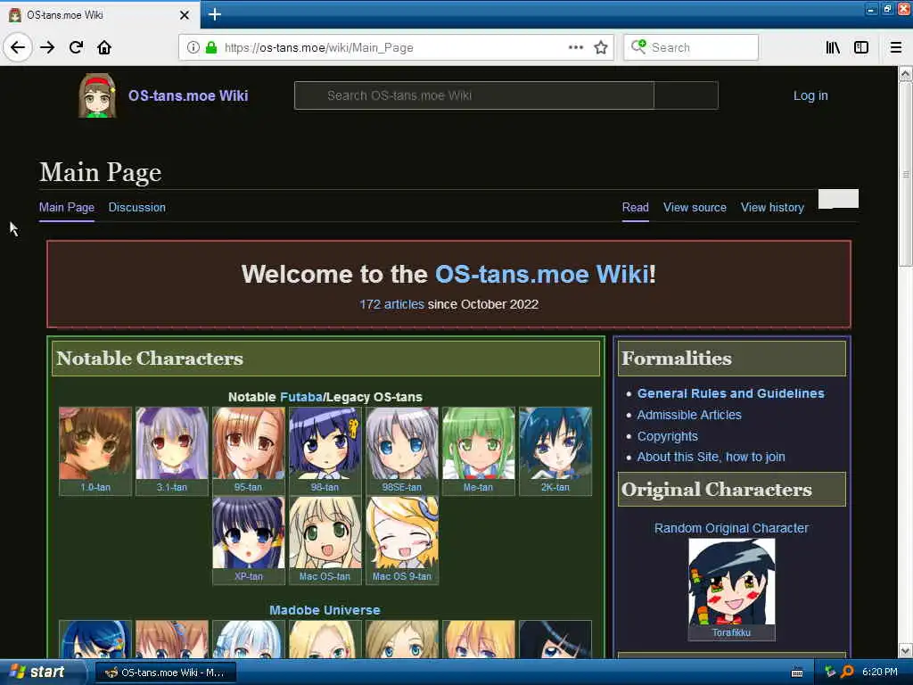The width and height of the screenshot is (913, 685).
Task: Open the browser home page icon
Action: [x=104, y=47]
